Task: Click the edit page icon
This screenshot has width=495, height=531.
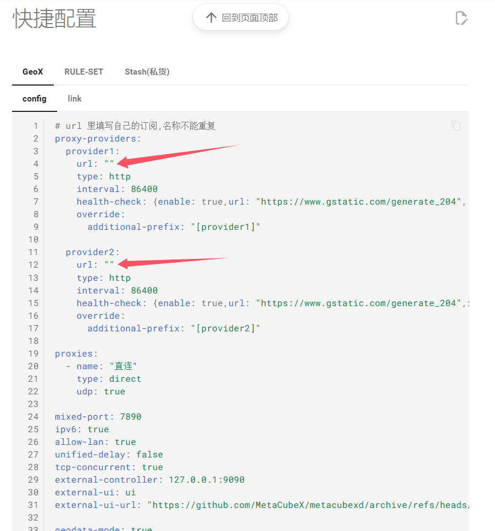Action: click(461, 18)
